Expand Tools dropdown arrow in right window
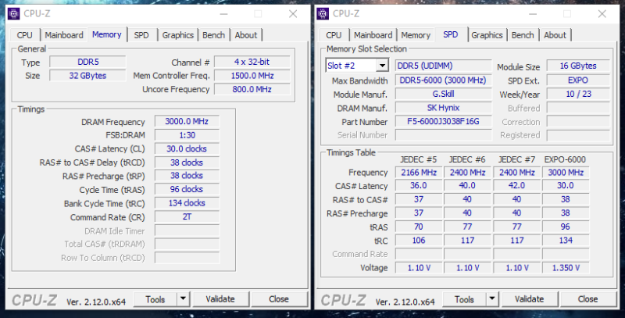 pos(491,299)
